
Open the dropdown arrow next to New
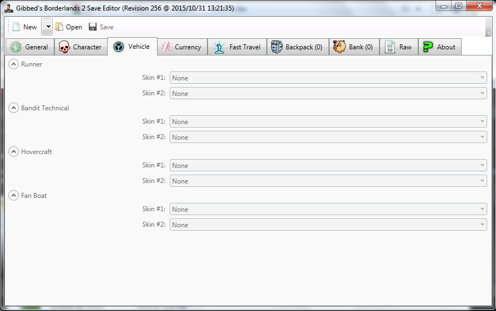click(x=47, y=27)
